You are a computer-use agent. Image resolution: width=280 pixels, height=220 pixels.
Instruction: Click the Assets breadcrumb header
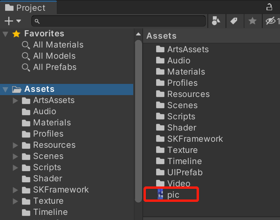(161, 36)
